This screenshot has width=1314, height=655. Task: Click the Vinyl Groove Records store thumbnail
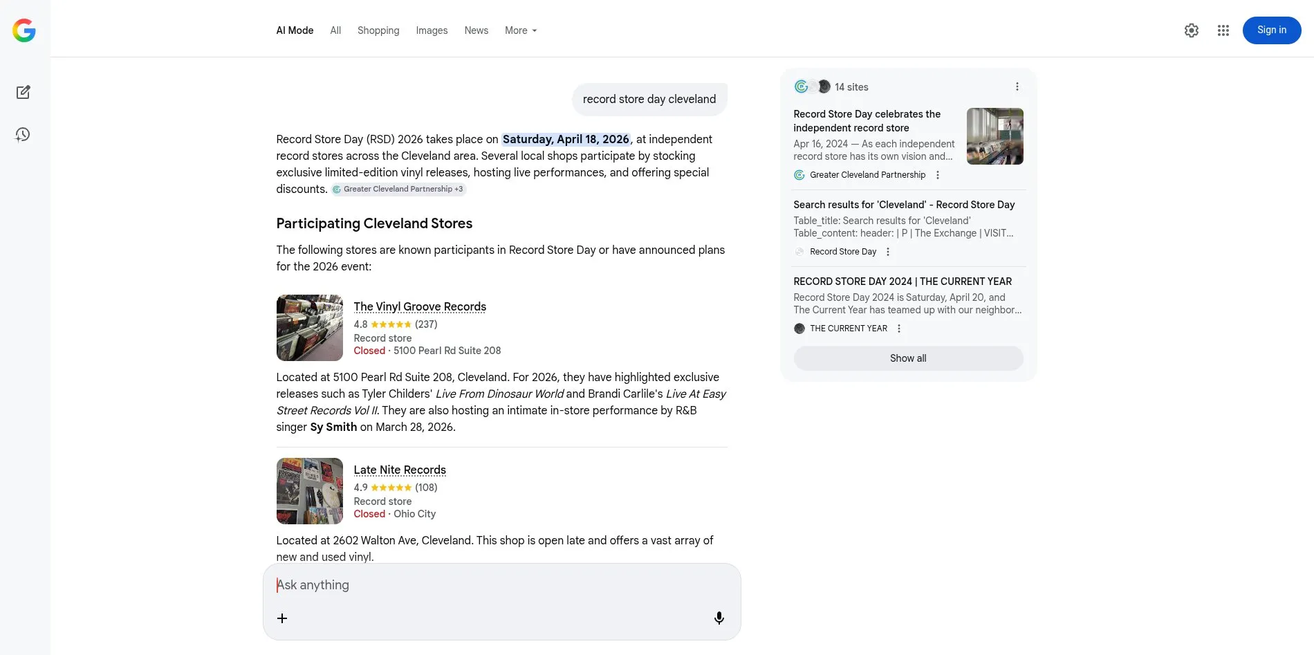(x=309, y=327)
